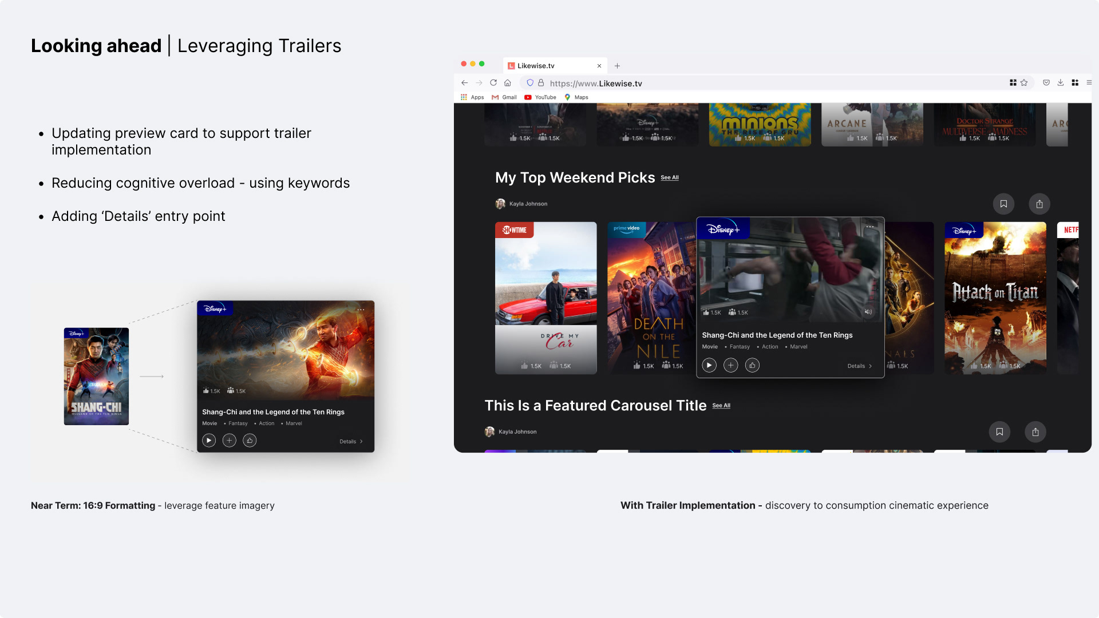This screenshot has height=618, width=1099.
Task: Open the YouTube bookmark
Action: [x=540, y=97]
